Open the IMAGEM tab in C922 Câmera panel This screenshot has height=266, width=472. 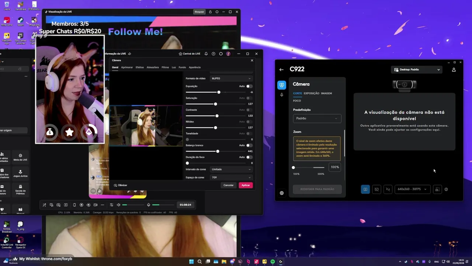326,93
